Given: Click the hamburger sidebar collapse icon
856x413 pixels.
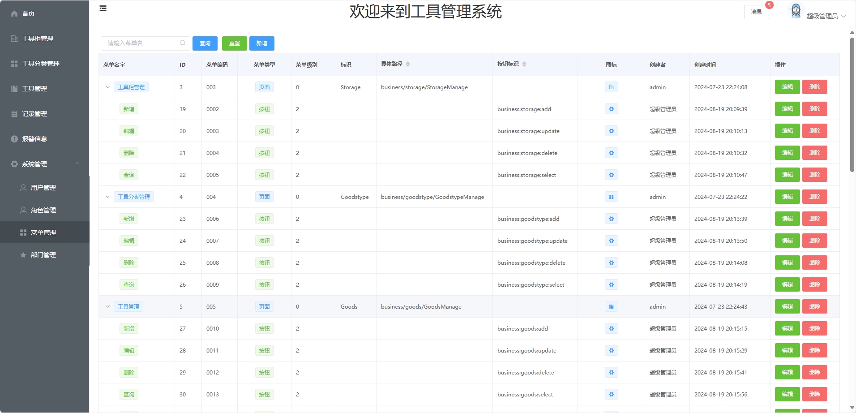Looking at the screenshot, I should tap(103, 8).
